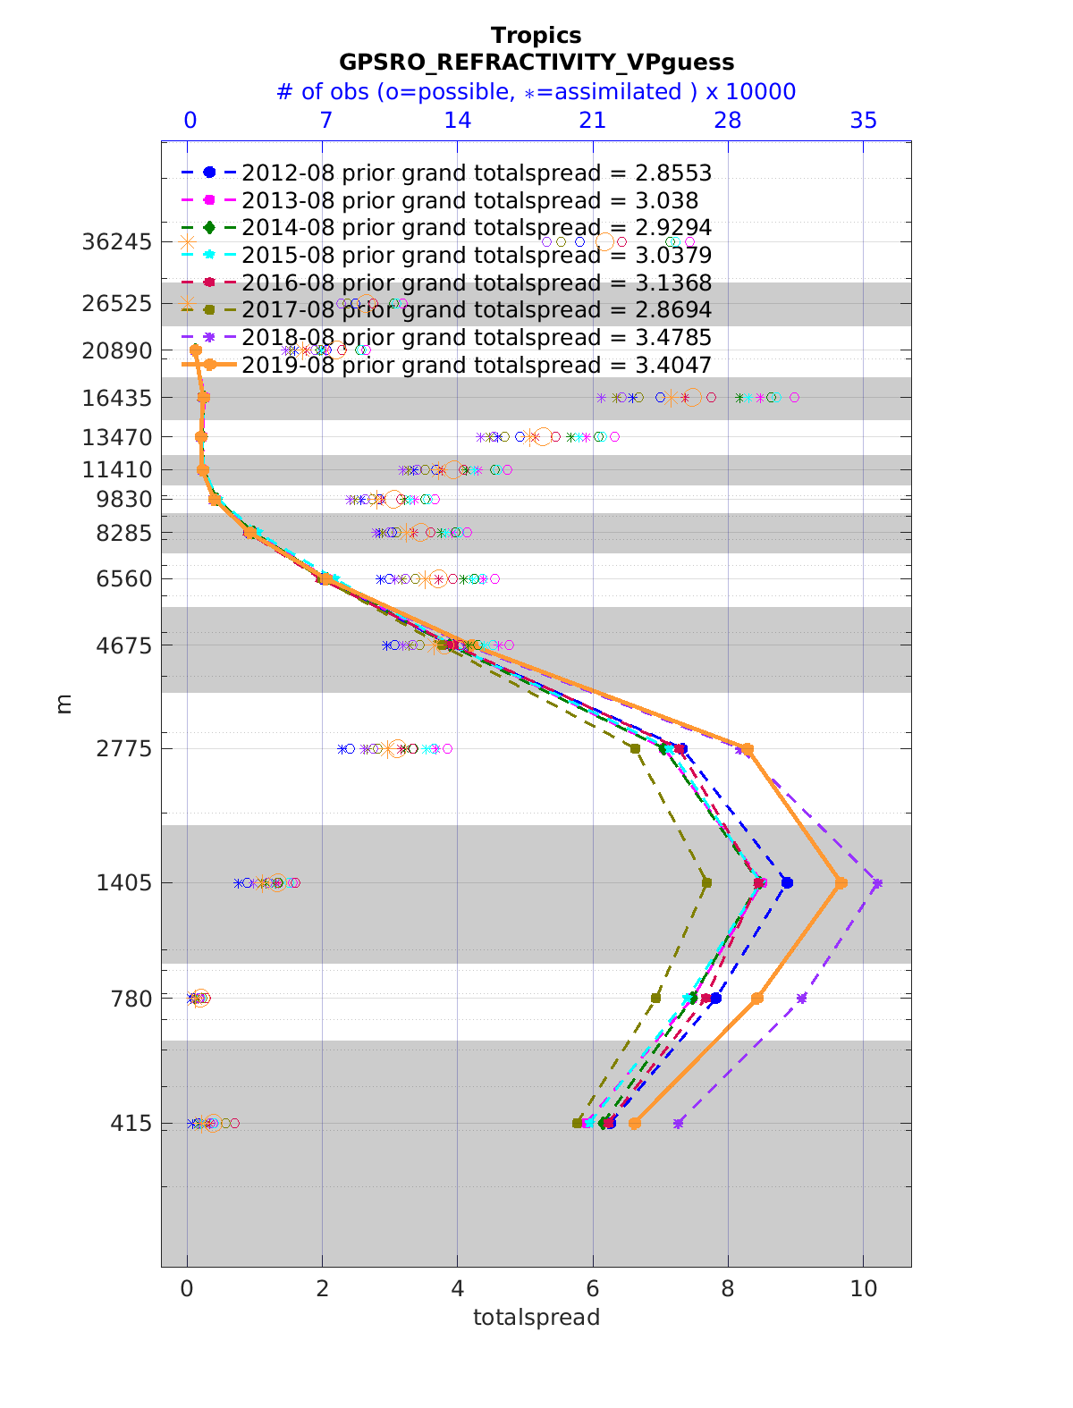Click the purple star marker at 415 m
Viewport: 1073px width, 1408px height.
coord(678,1123)
